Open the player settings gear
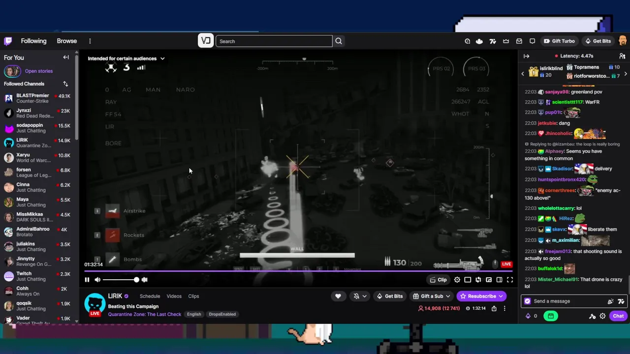This screenshot has width=630, height=354. tap(457, 280)
